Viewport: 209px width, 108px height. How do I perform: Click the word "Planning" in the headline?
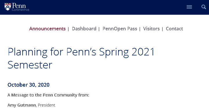click(27, 52)
